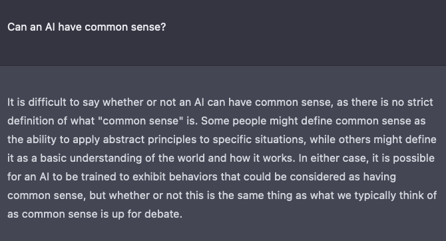This screenshot has height=241, width=446.
Task: Click the words "considered as having"
Action: pos(343,177)
